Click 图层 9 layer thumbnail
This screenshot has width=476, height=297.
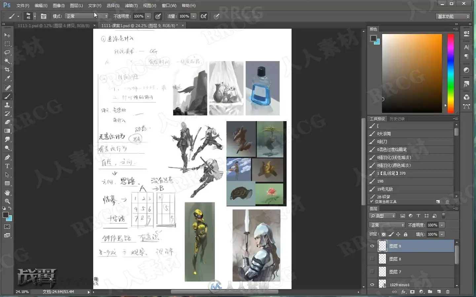[382, 246]
